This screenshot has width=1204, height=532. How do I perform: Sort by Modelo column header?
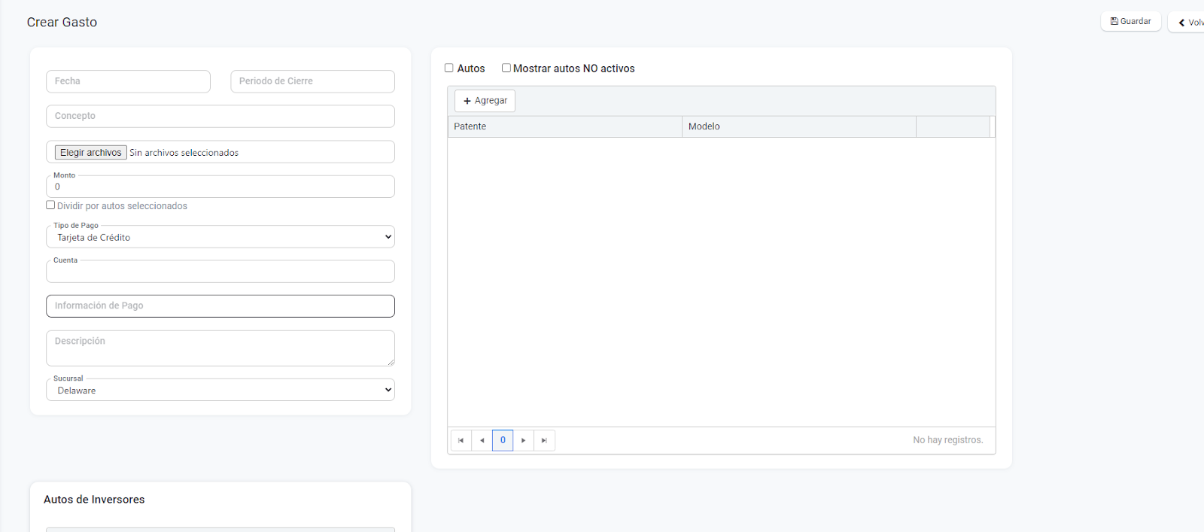pos(798,126)
